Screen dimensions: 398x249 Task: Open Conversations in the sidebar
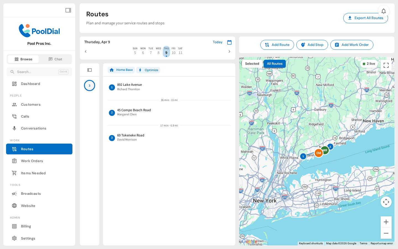(x=34, y=128)
